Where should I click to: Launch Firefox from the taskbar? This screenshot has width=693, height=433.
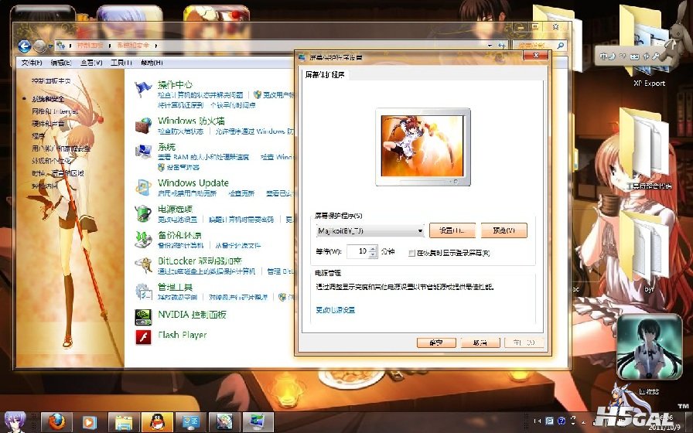tap(56, 422)
